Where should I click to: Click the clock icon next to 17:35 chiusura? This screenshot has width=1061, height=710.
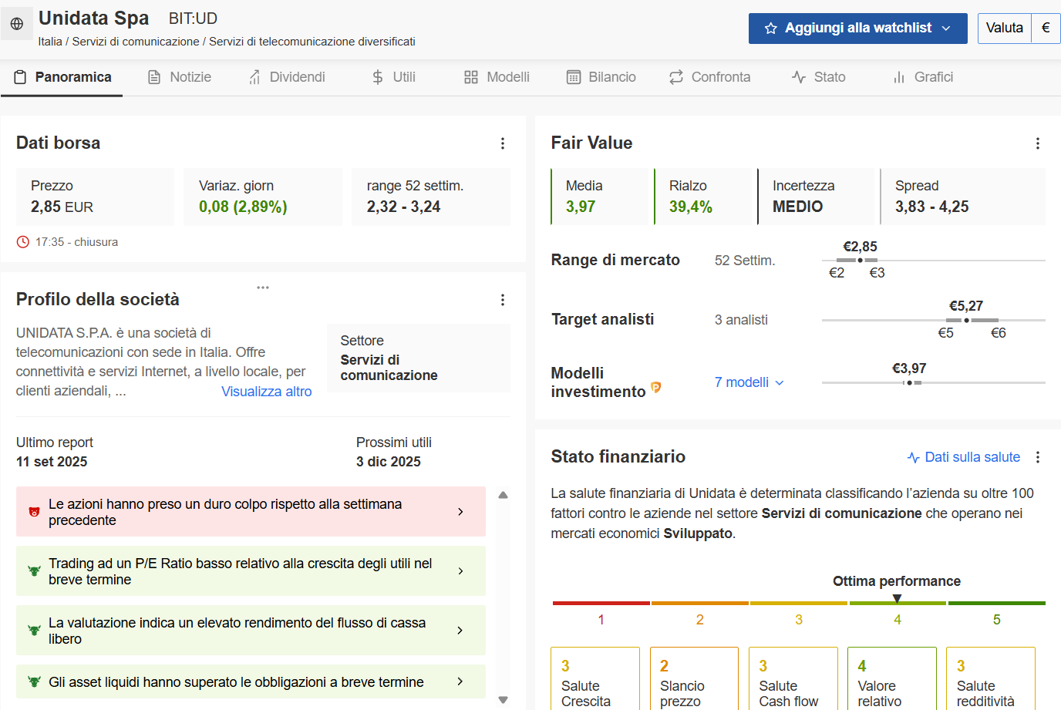[23, 242]
